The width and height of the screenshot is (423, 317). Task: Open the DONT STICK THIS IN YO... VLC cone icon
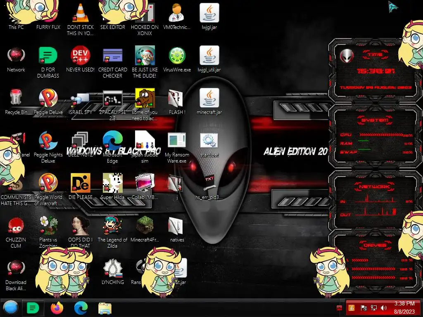[x=81, y=19]
